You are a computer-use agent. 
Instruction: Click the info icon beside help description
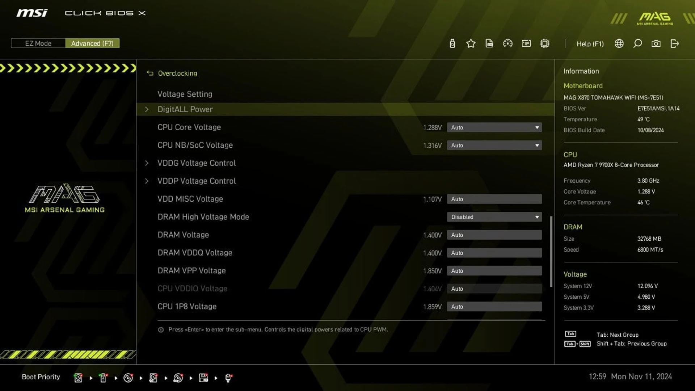[x=161, y=329]
